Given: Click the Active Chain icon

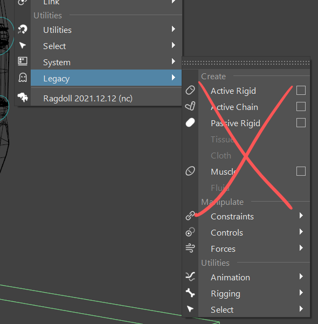Looking at the screenshot, I should pyautogui.click(x=190, y=106).
